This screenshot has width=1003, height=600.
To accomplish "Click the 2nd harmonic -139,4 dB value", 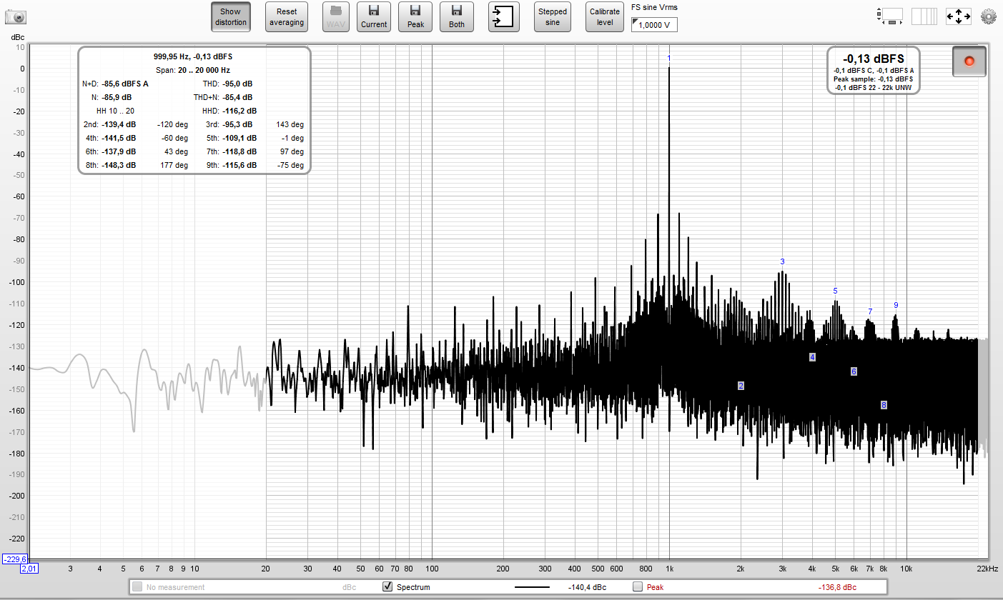I will tap(119, 124).
